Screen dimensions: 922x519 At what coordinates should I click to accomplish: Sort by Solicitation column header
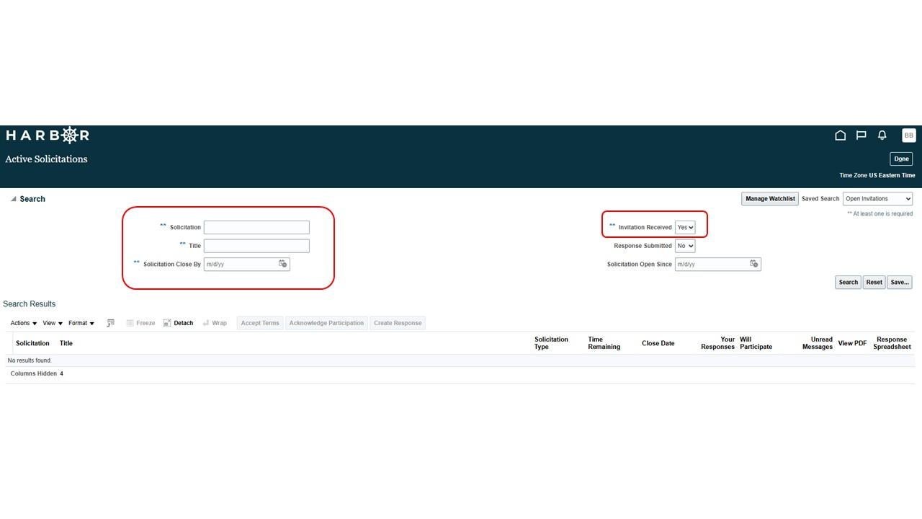(32, 343)
